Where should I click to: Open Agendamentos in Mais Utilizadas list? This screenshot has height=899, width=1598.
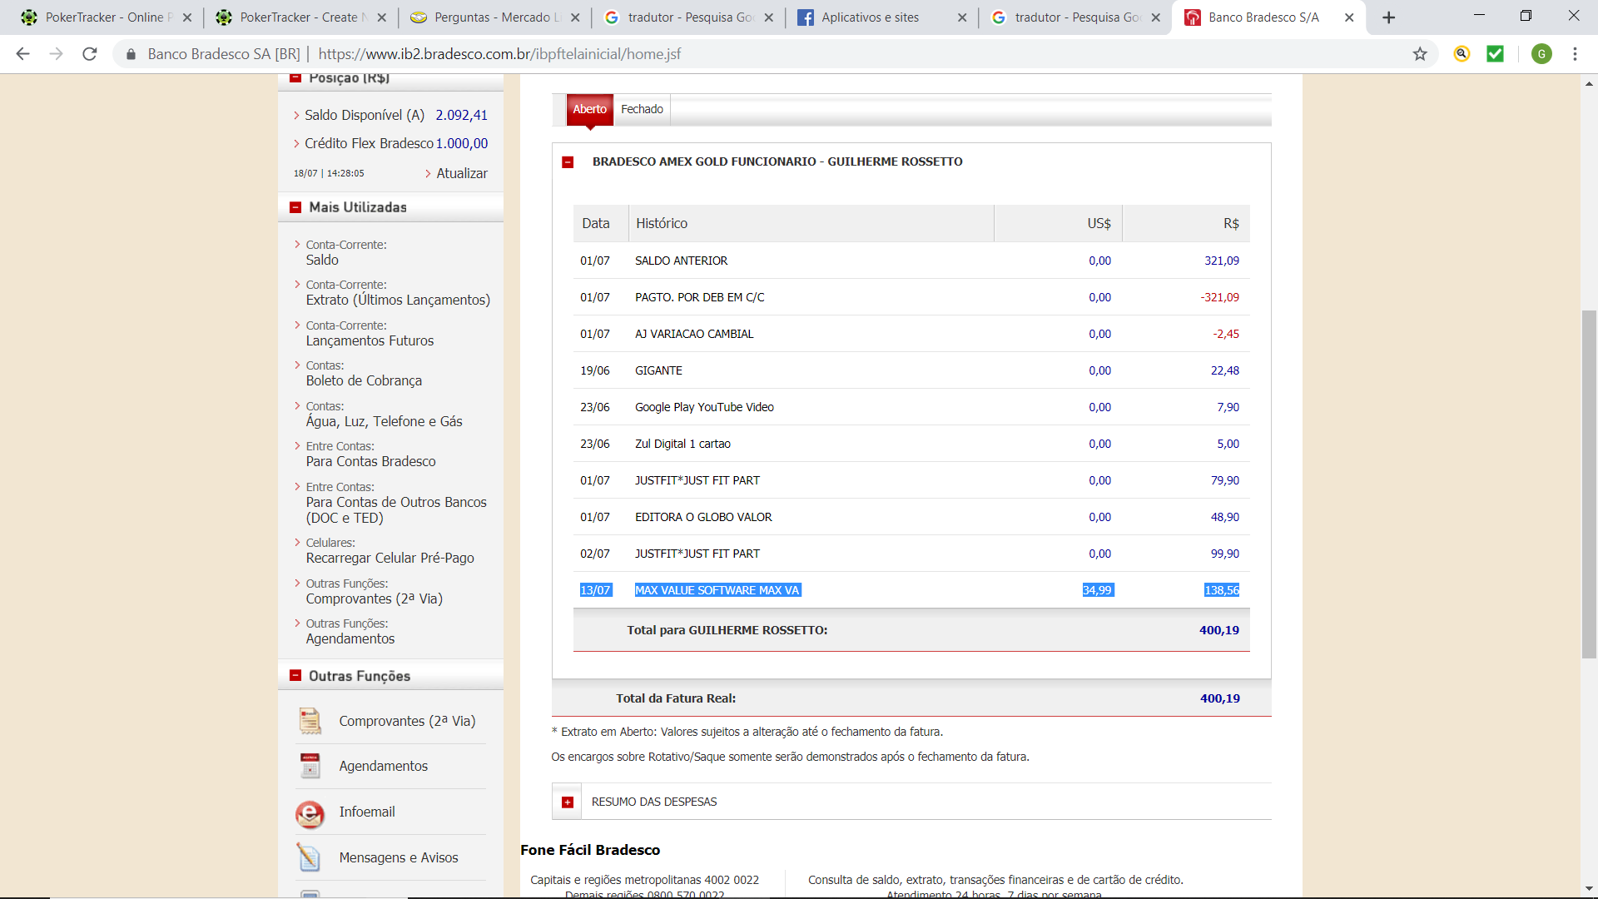click(350, 638)
